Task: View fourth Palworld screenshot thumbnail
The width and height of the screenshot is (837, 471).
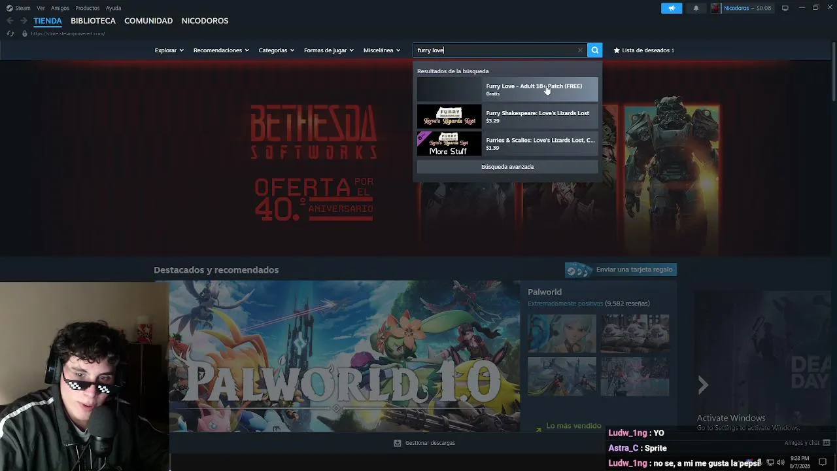Action: pos(635,377)
